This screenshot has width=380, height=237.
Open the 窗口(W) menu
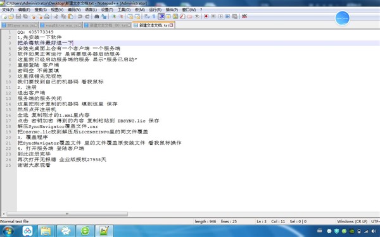[189, 9]
